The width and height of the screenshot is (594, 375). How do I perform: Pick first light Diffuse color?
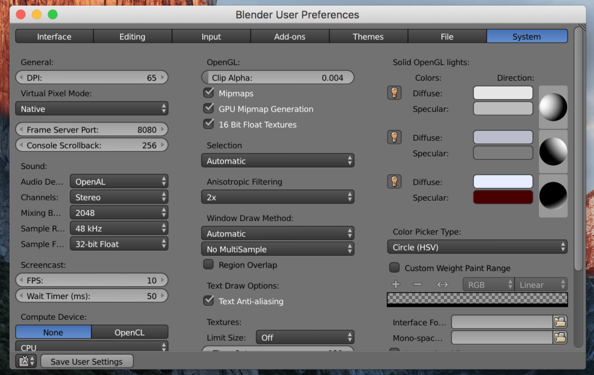tap(503, 93)
